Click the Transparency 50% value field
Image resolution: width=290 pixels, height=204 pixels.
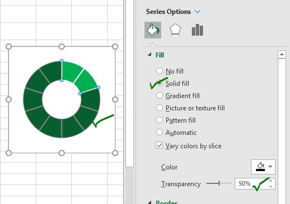click(x=252, y=183)
